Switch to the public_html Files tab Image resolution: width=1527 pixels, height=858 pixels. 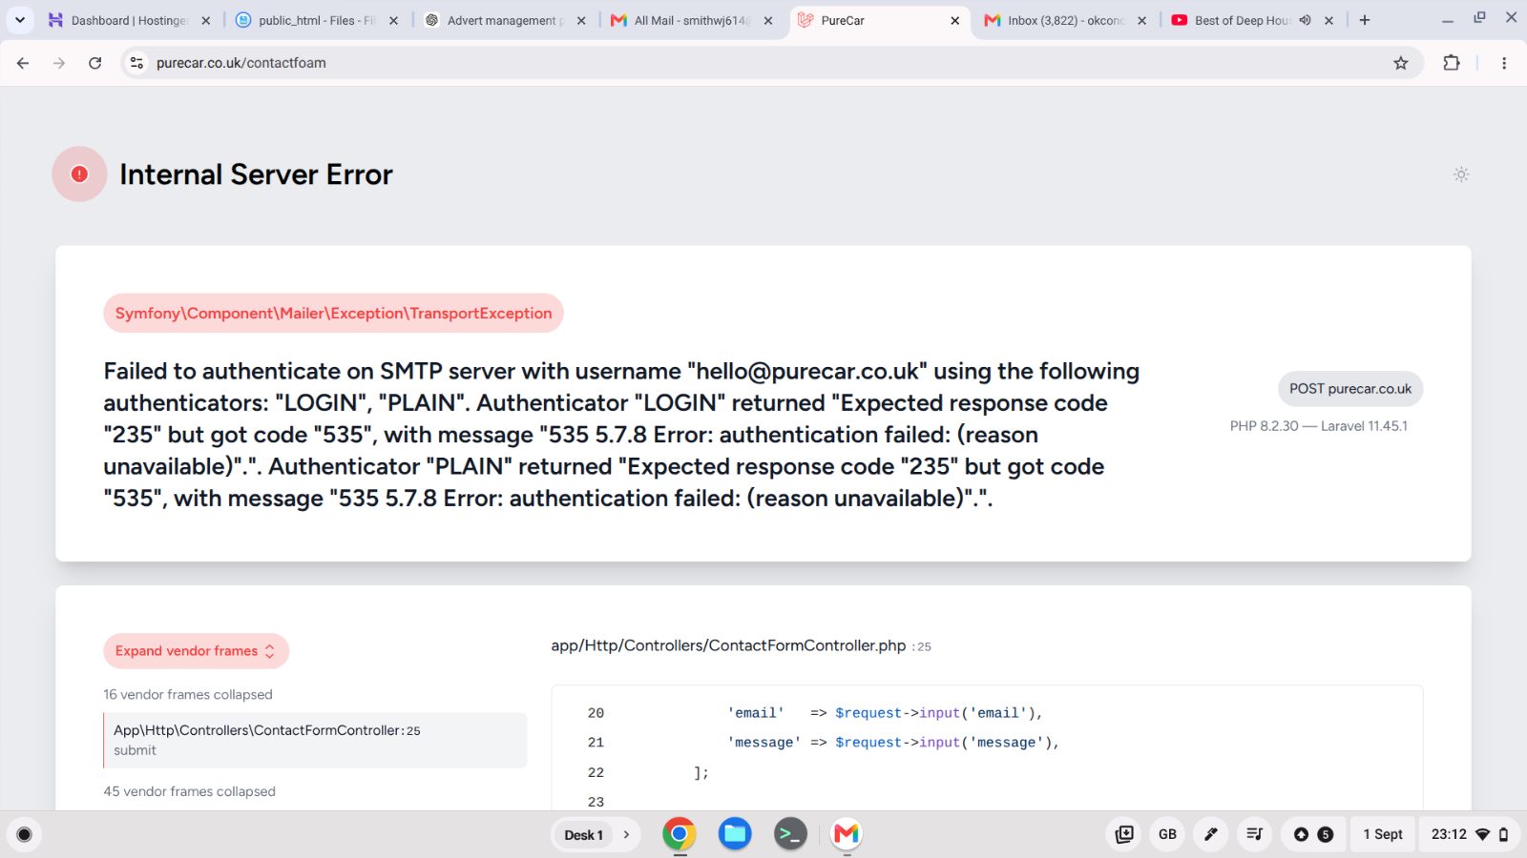(316, 20)
